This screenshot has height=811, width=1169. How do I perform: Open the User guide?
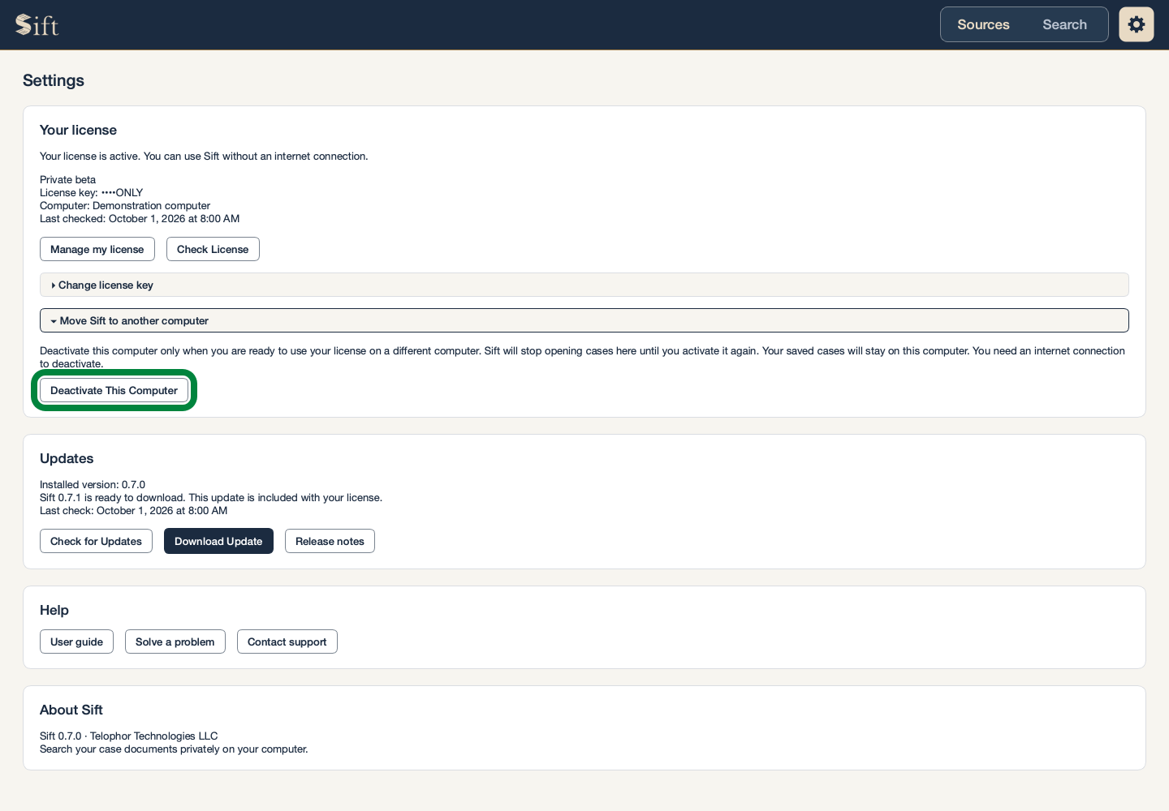[76, 642]
